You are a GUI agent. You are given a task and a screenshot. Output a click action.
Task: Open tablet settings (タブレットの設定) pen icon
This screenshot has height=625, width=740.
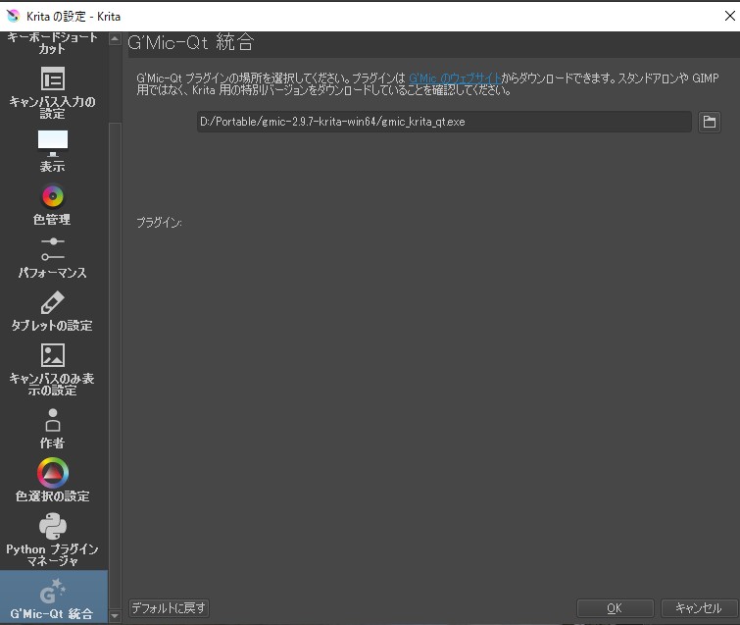53,302
